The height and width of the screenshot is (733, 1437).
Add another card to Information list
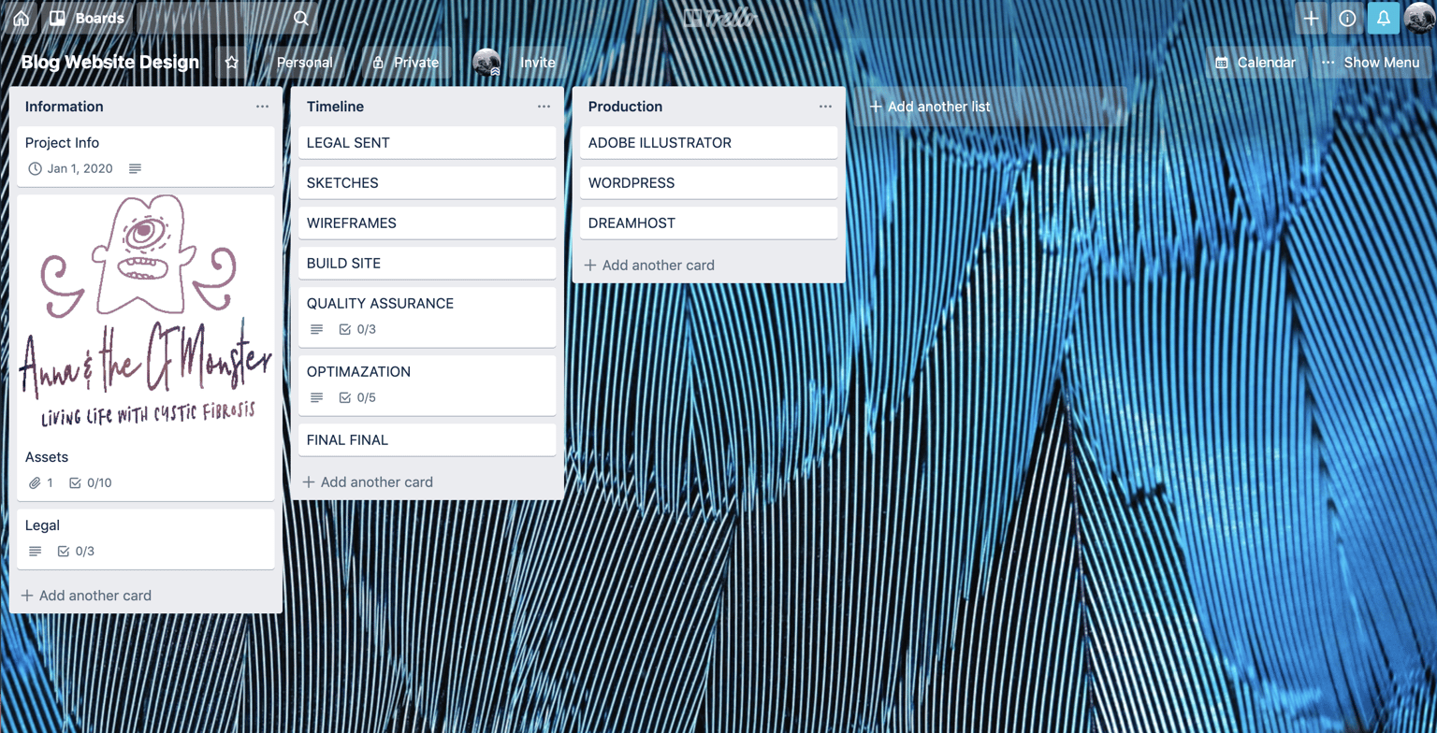click(86, 596)
